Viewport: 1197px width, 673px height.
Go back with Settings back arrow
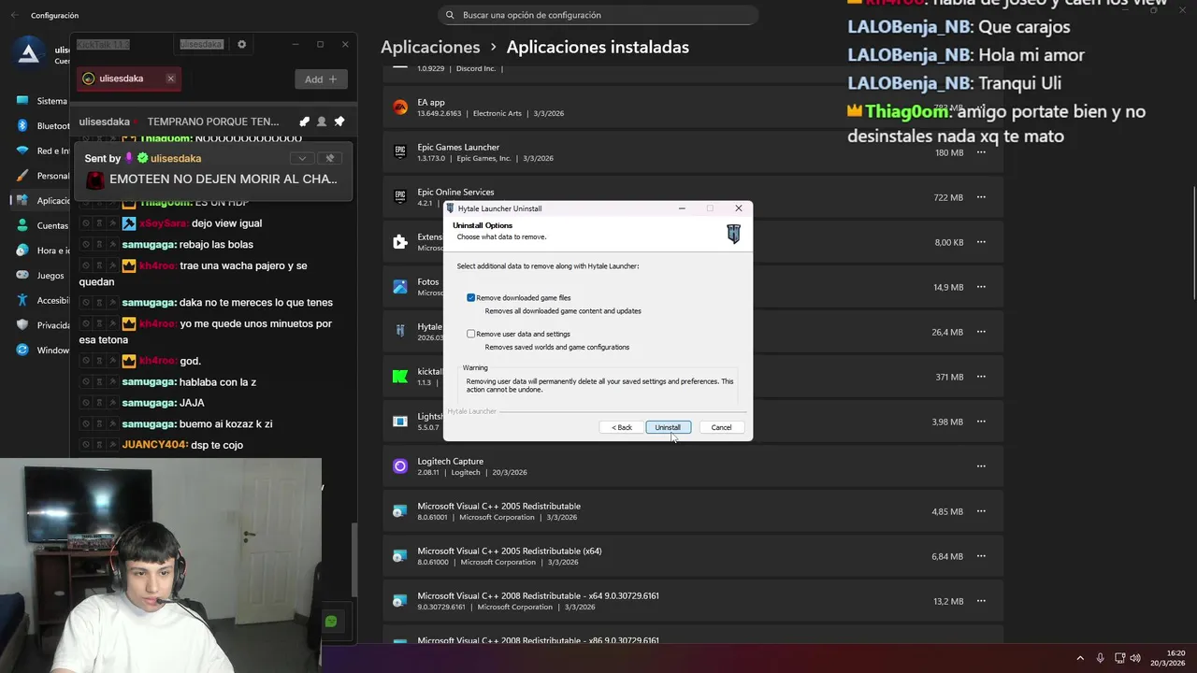(x=14, y=16)
